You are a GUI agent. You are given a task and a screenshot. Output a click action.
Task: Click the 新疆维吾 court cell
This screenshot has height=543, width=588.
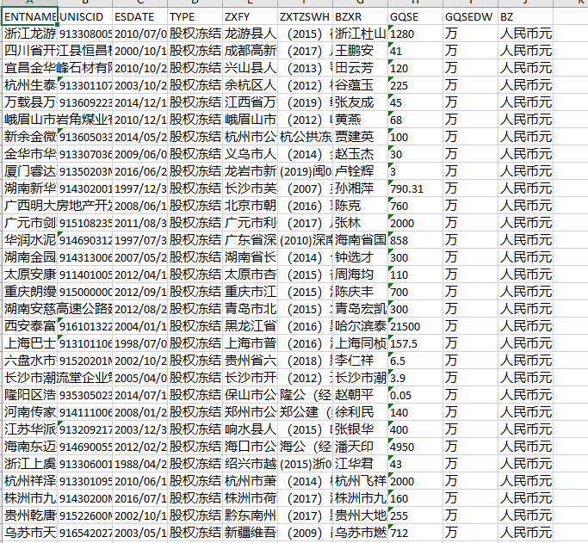(x=251, y=533)
